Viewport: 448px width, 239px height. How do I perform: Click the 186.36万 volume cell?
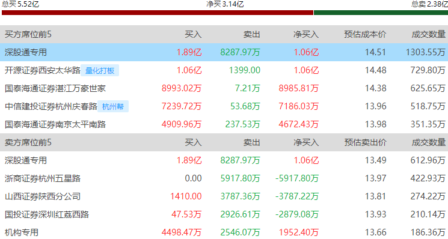coord(428,232)
